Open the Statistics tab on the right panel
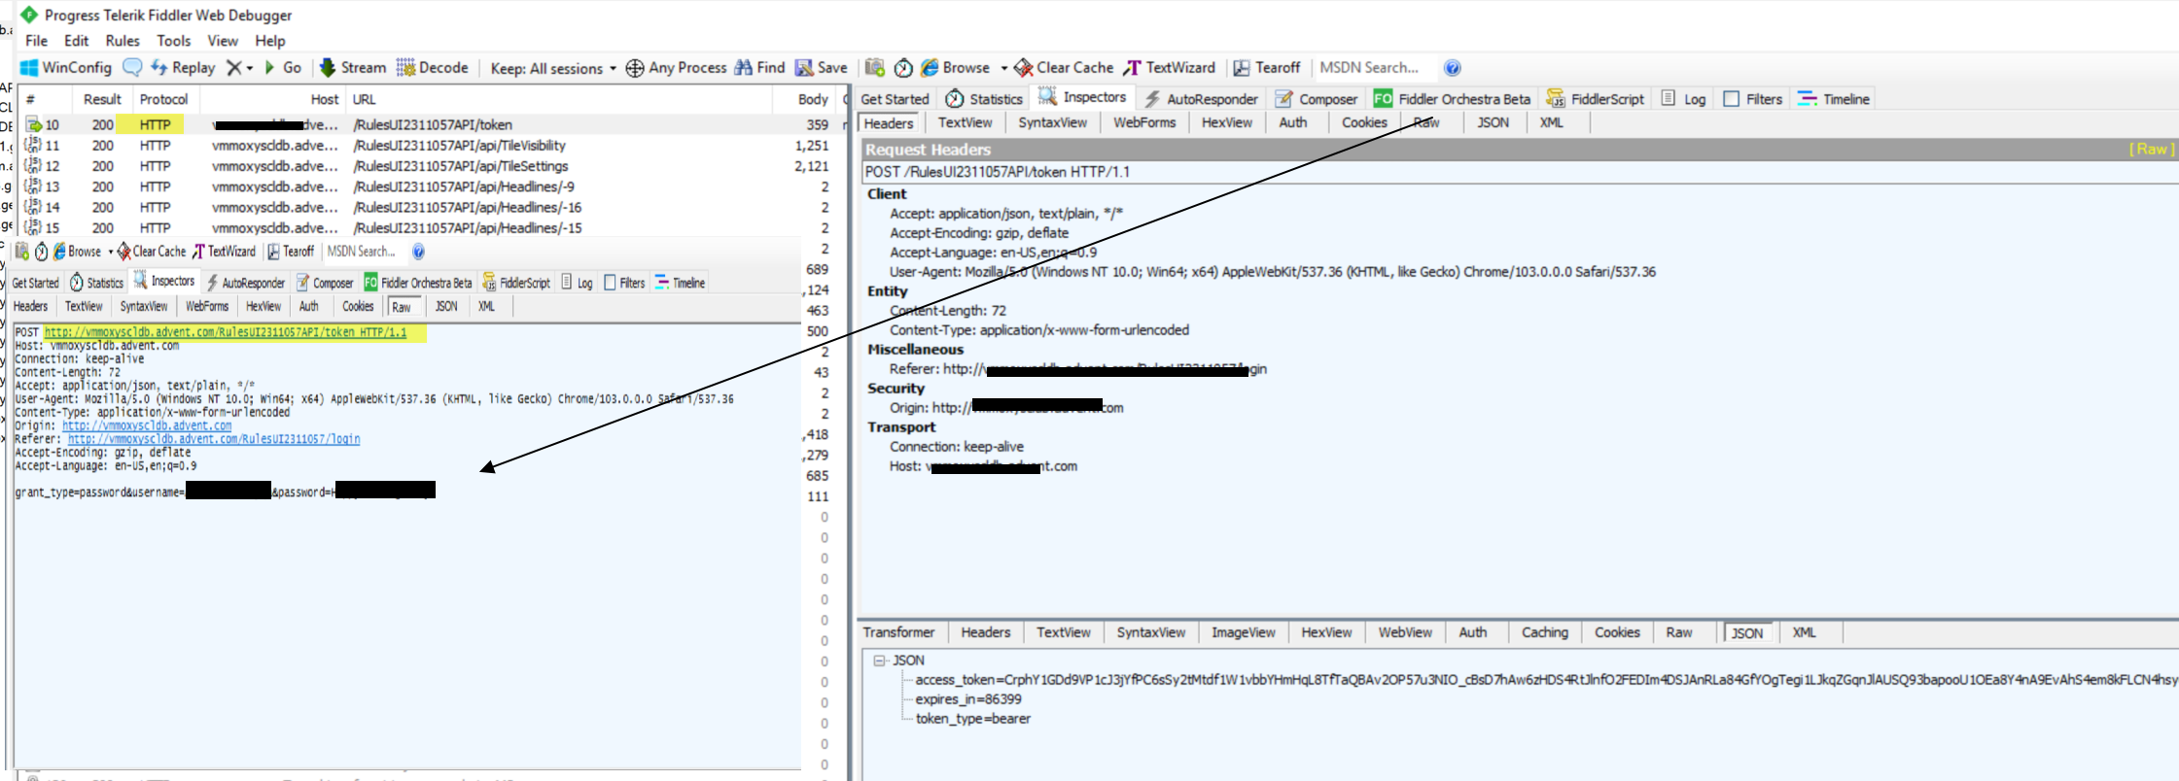 pyautogui.click(x=984, y=99)
